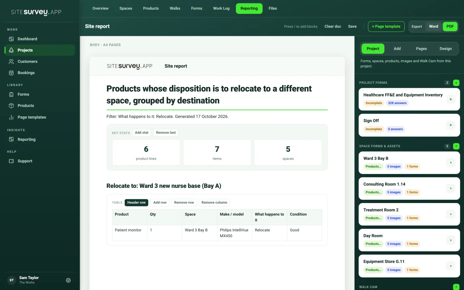The image size is (464, 290).
Task: Click the Page templates icon
Action: coord(11,117)
